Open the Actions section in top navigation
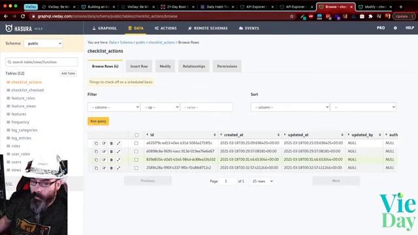This screenshot has height=235, width=418. 165,28
